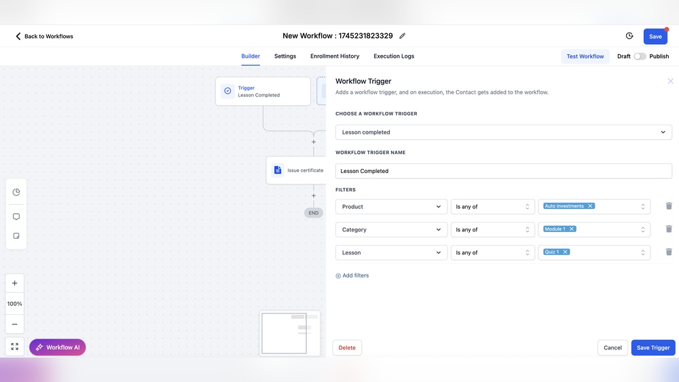Remove the Auto investments tag
The image size is (679, 382).
click(590, 206)
